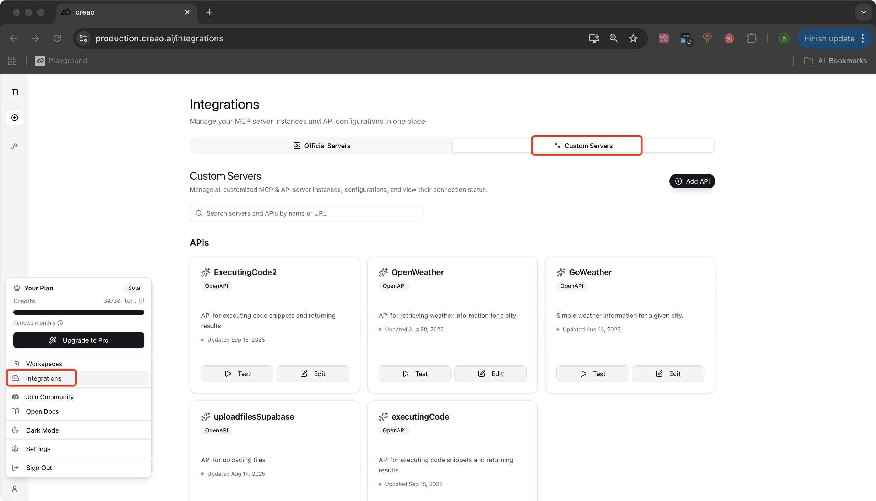
Task: Click the credits progress bar
Action: [x=78, y=312]
